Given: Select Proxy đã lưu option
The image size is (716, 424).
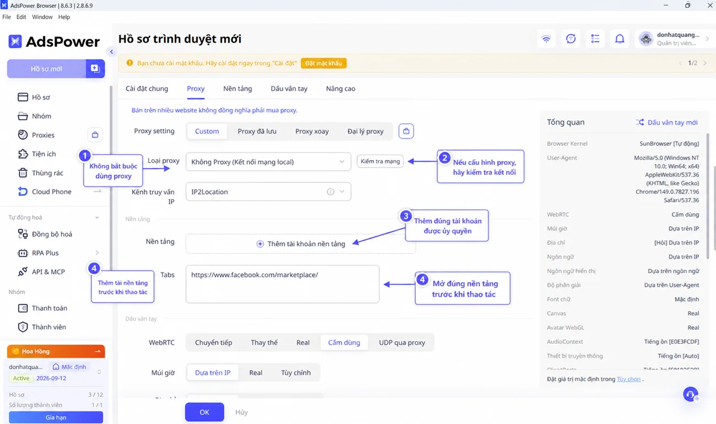Looking at the screenshot, I should 257,131.
